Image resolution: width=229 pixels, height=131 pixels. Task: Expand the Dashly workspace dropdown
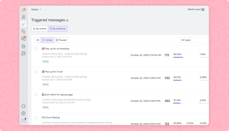[x=36, y=10]
